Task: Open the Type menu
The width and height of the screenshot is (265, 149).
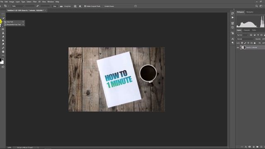Action: click(23, 2)
